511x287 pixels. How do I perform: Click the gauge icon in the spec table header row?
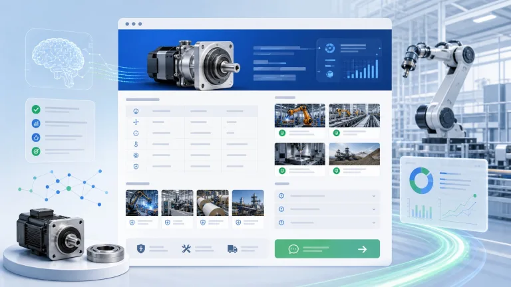point(136,111)
